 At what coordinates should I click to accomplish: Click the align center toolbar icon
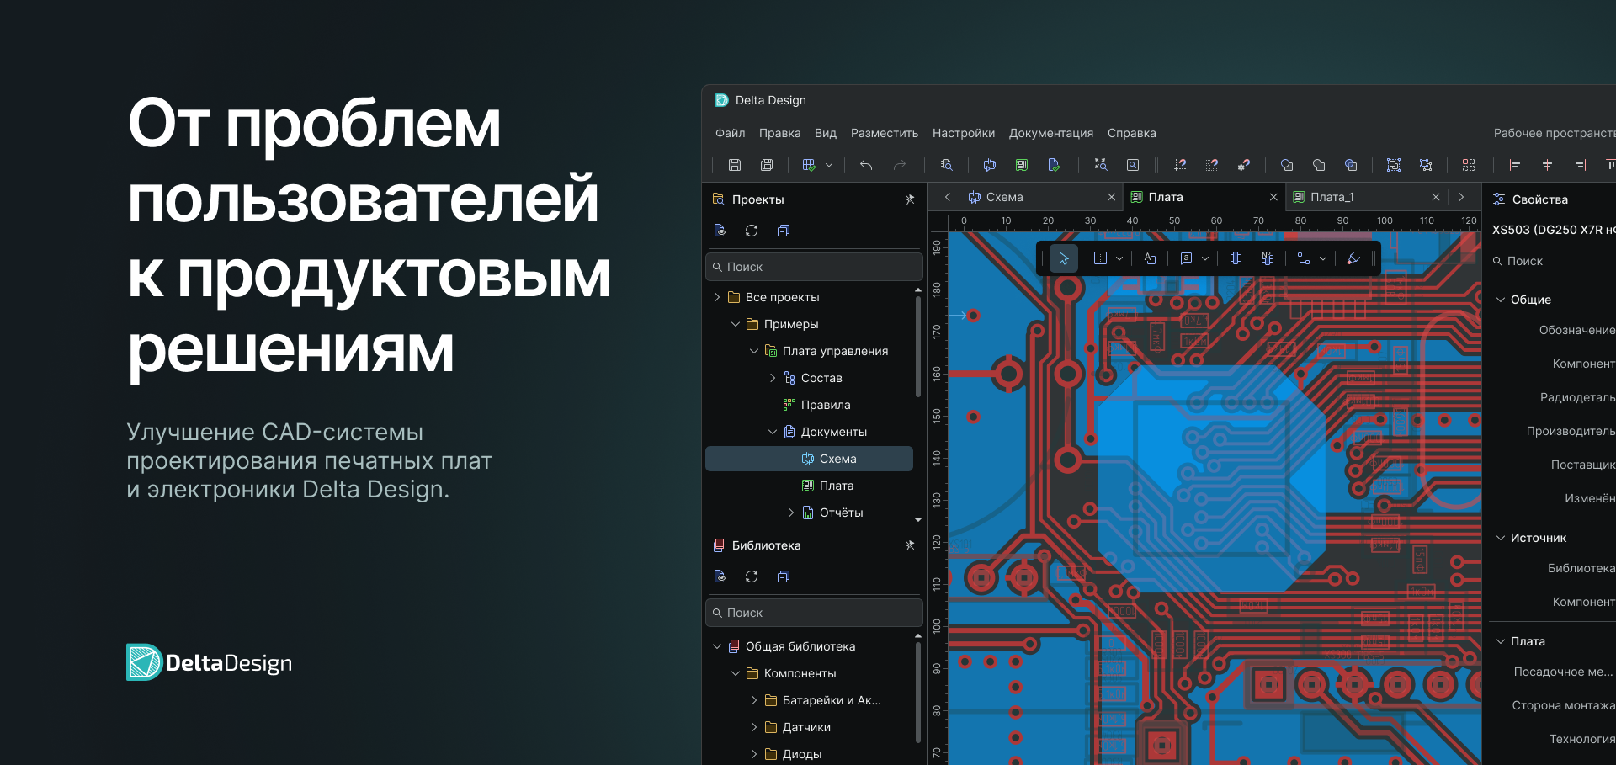(x=1547, y=165)
